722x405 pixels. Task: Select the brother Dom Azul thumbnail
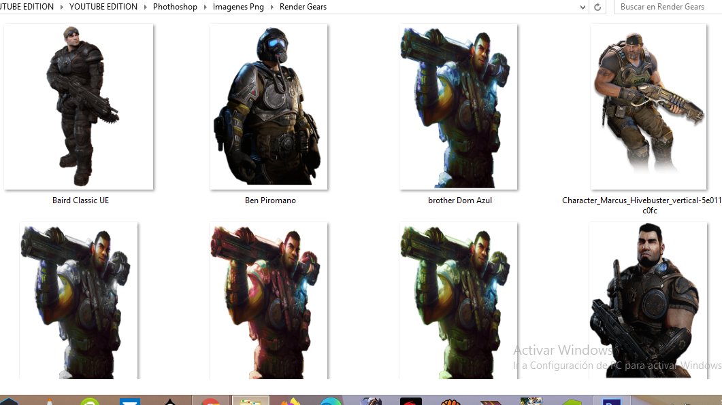(x=458, y=107)
